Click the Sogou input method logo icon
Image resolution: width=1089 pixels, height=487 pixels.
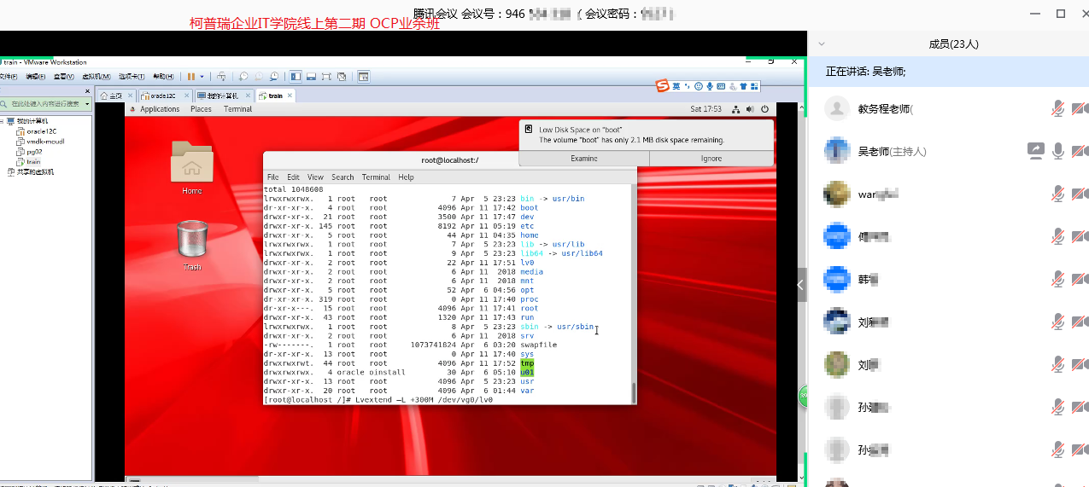click(661, 85)
